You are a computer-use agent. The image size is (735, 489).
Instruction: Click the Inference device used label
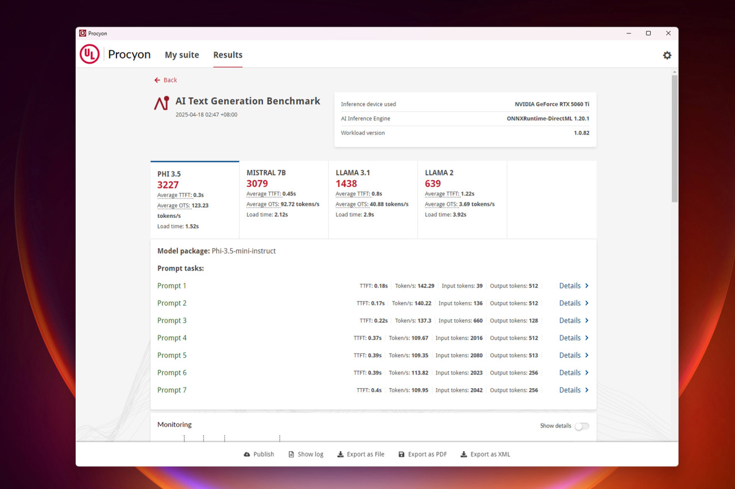(369, 104)
